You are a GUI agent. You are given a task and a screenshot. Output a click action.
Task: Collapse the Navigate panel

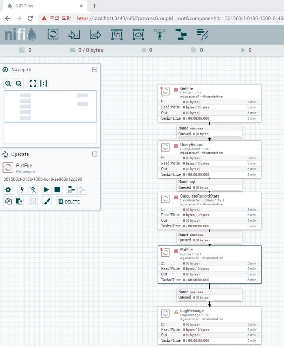(95, 69)
